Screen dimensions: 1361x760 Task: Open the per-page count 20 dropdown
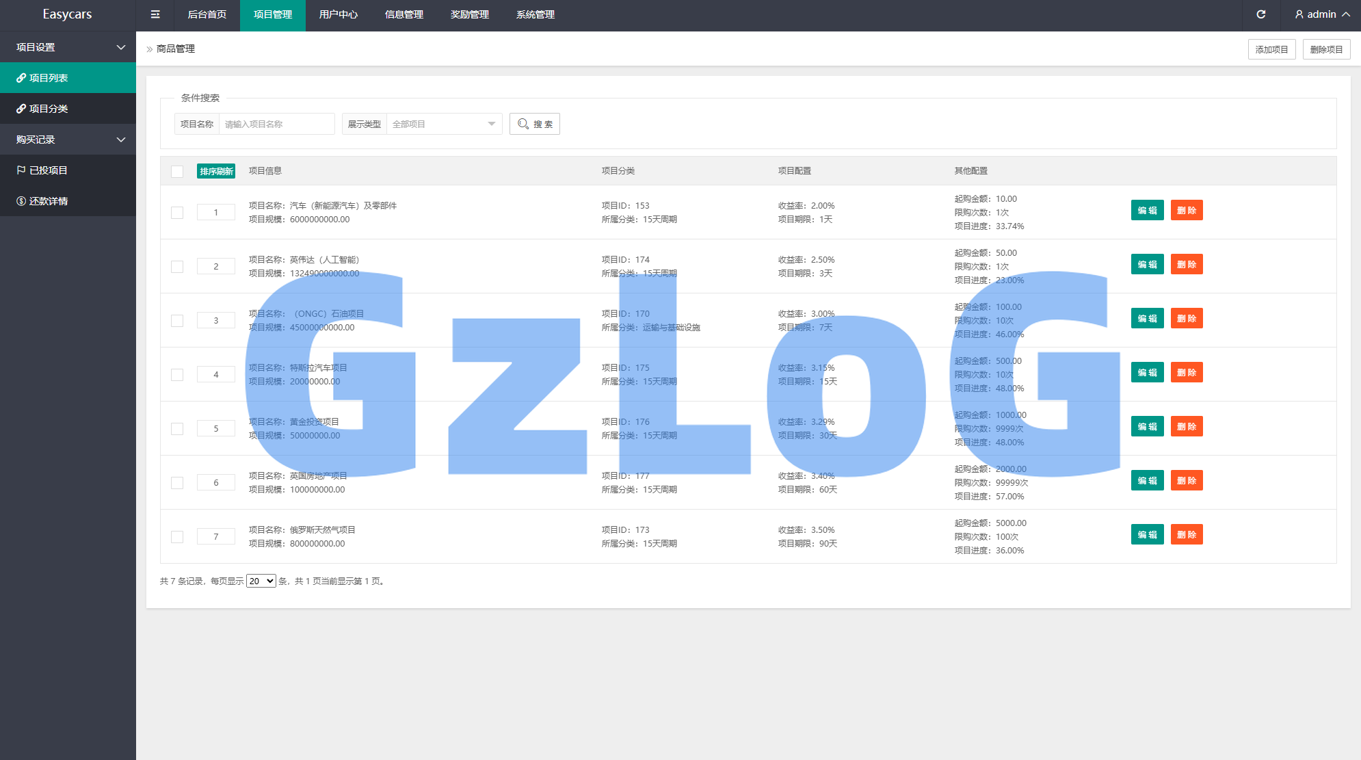click(261, 581)
